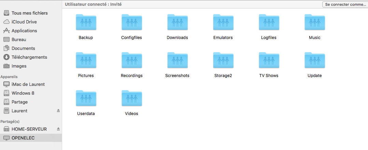
Task: Open the Configfiles shared folder icon
Action: (132, 22)
